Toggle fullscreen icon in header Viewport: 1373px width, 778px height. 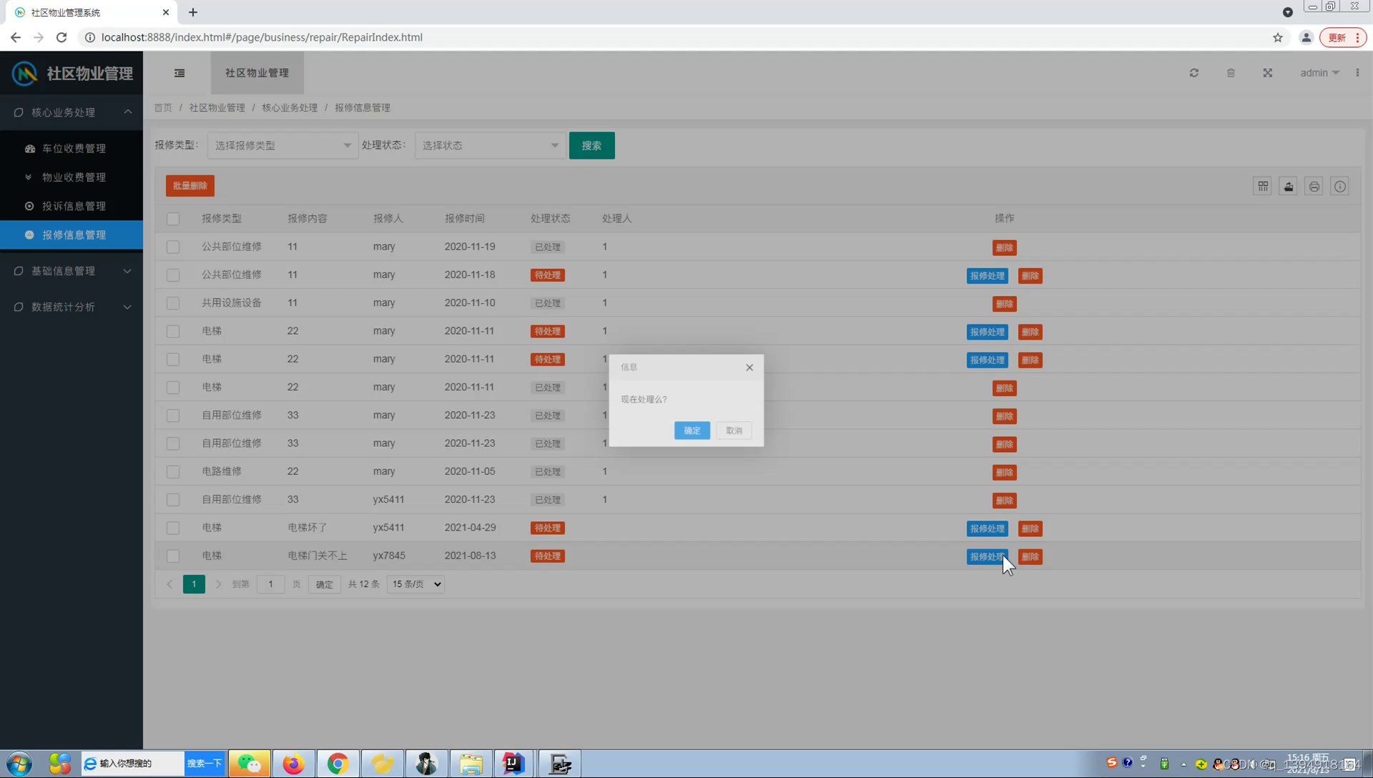[1267, 73]
